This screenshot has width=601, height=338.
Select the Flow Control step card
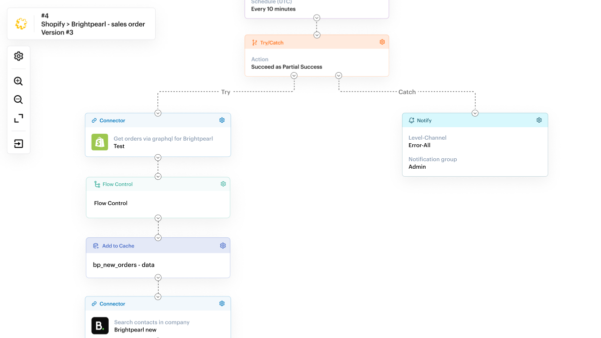[158, 203]
